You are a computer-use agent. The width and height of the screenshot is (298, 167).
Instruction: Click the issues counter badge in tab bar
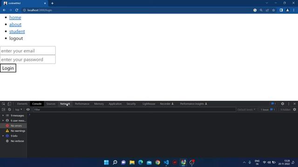(273, 104)
